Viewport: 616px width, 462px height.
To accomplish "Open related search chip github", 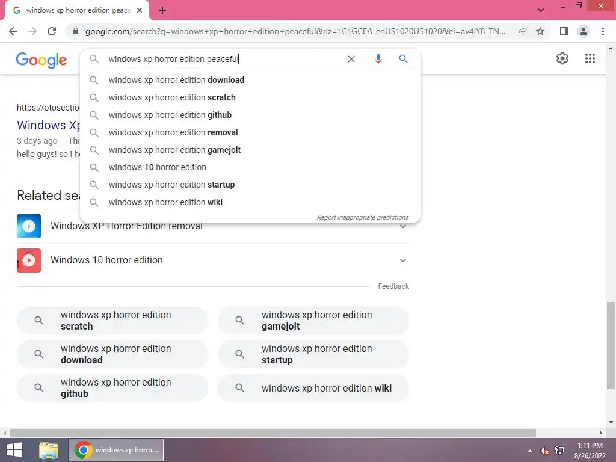I will coord(112,388).
